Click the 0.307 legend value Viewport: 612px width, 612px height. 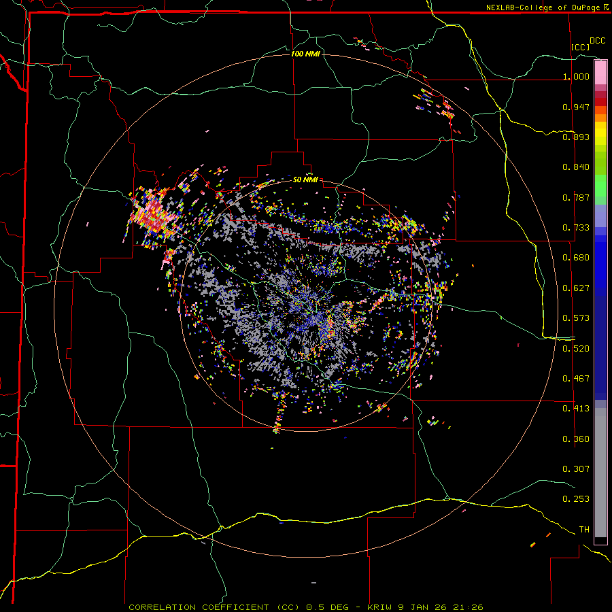pos(576,469)
